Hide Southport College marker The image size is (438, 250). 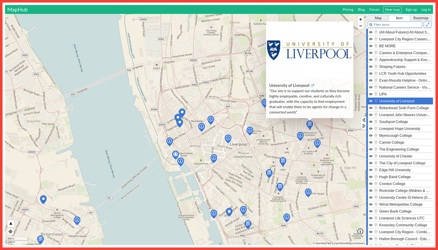(371, 122)
